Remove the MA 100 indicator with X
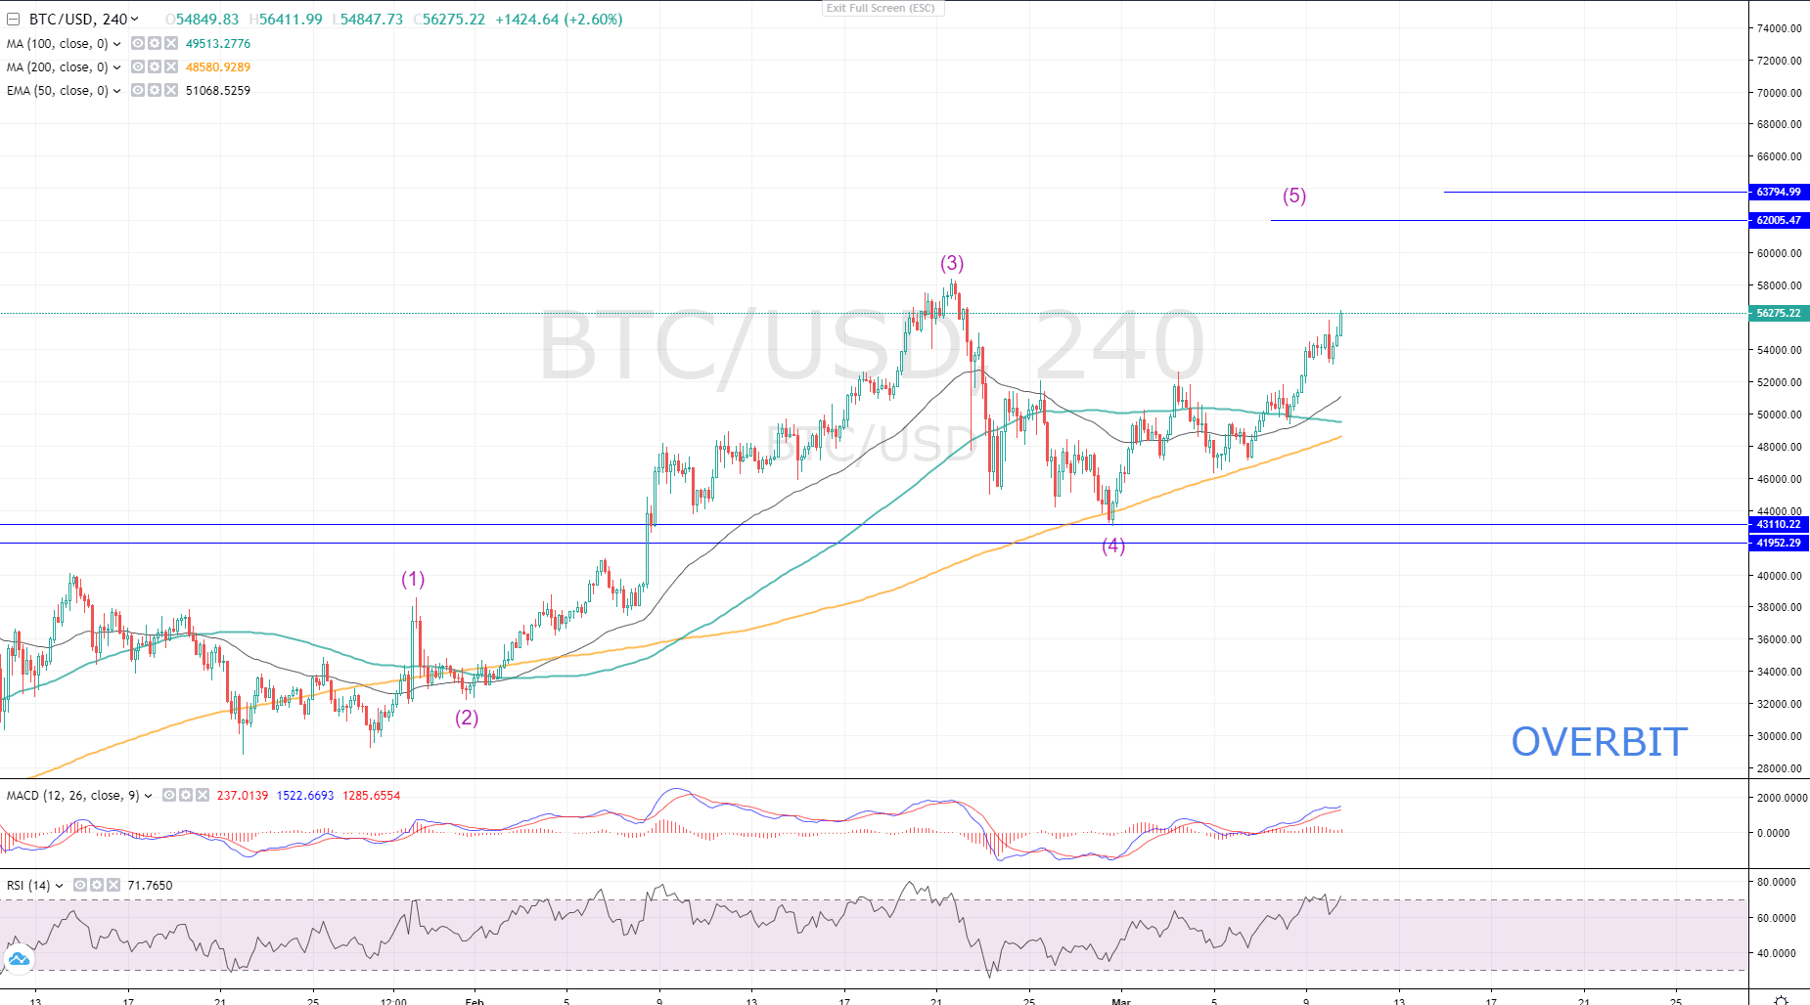Image resolution: width=1810 pixels, height=1005 pixels. [171, 44]
